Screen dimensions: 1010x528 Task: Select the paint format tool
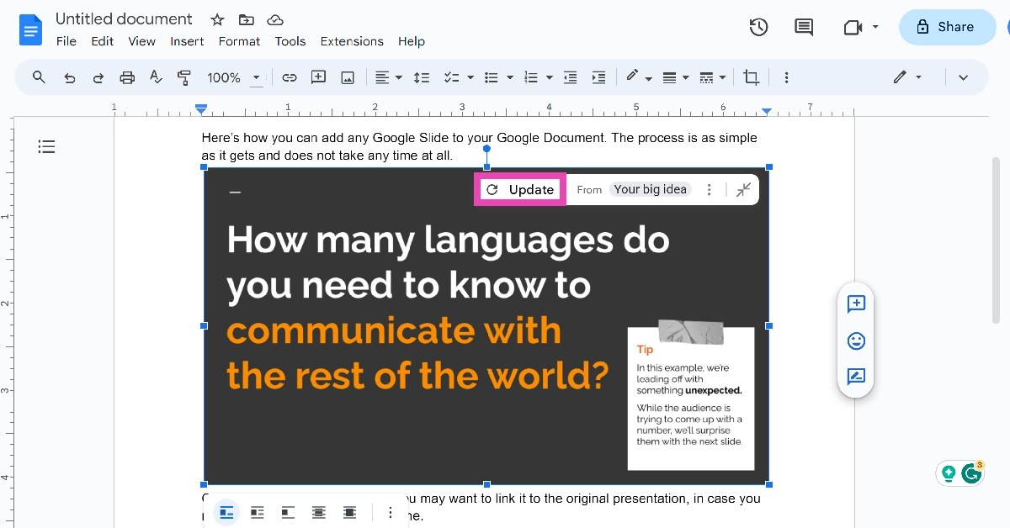(x=184, y=77)
